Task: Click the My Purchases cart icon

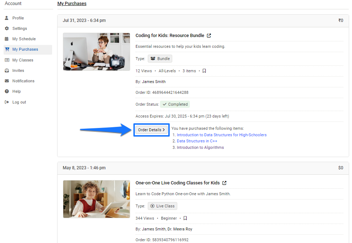Action: 7,49
